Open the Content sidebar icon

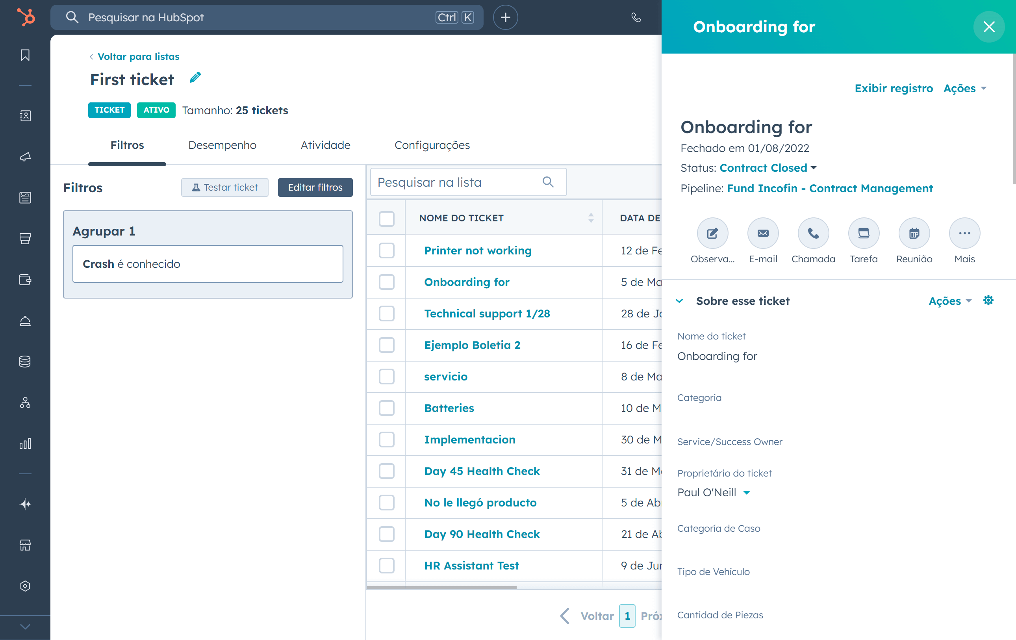tap(25, 197)
